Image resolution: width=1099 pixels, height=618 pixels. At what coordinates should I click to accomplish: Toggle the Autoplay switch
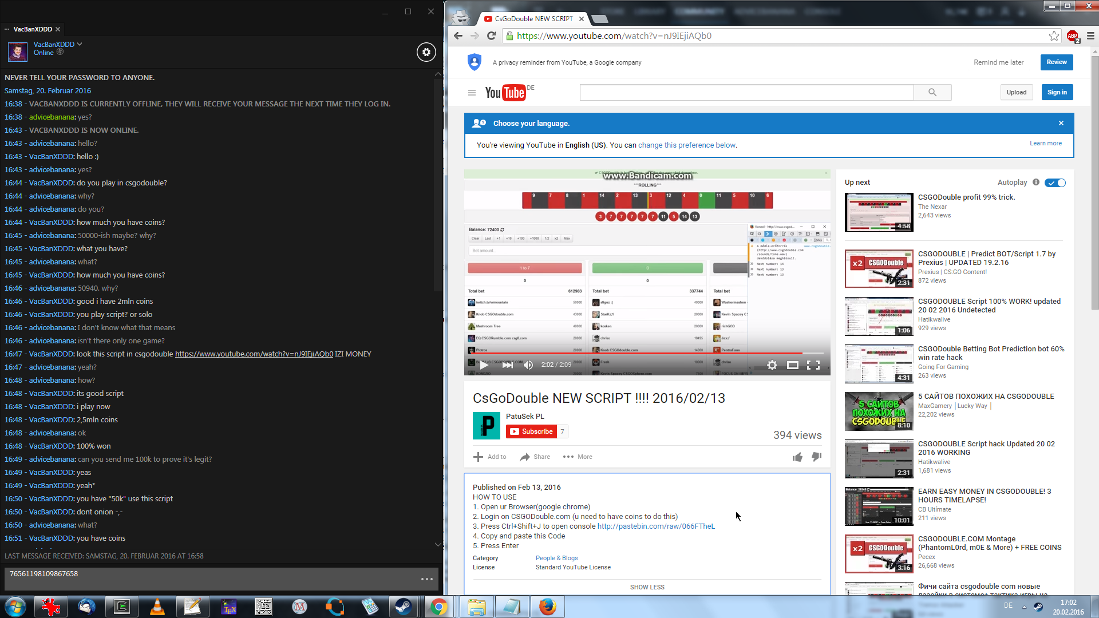pos(1055,183)
